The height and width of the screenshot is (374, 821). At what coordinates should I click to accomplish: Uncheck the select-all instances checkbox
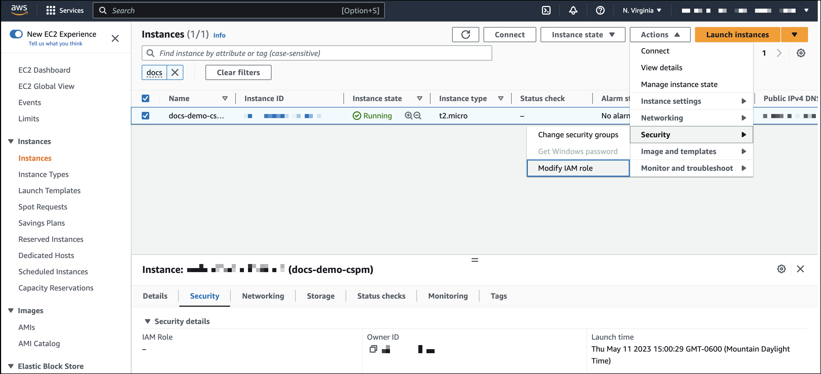[145, 98]
